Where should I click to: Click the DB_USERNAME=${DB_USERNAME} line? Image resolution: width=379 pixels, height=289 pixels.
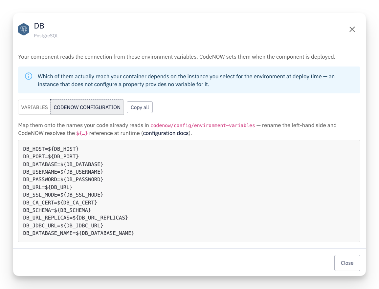(x=63, y=172)
